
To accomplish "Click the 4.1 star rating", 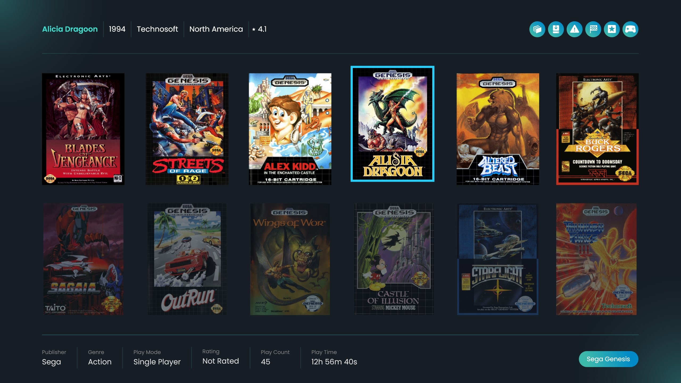I will click(259, 29).
